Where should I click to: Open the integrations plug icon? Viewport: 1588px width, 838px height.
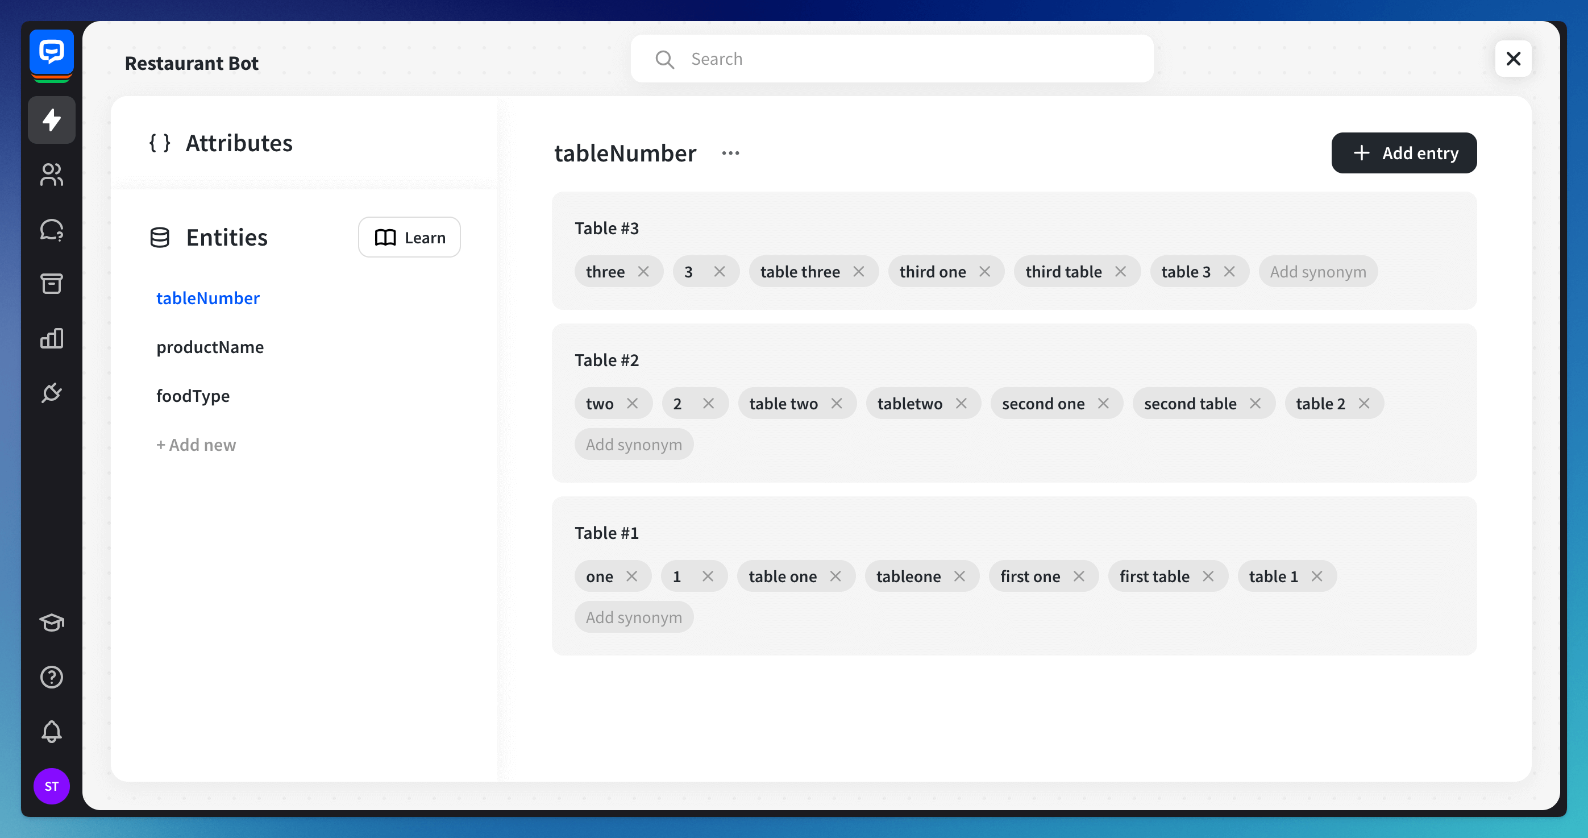click(52, 392)
